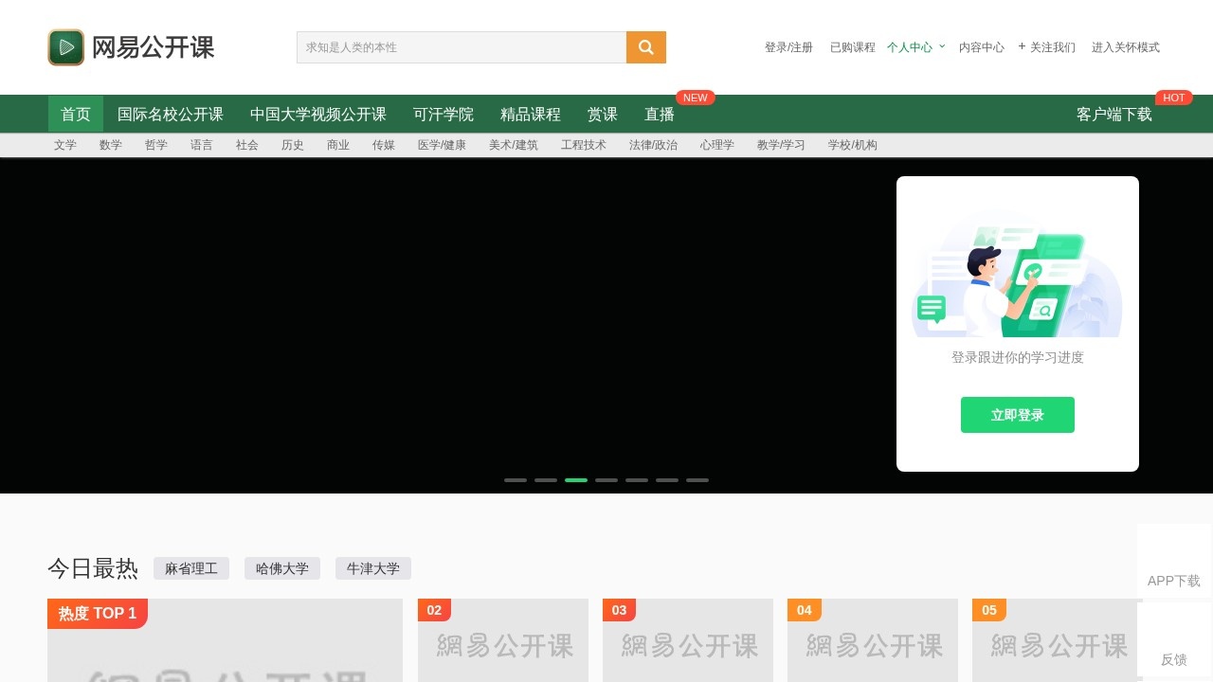The width and height of the screenshot is (1213, 682).
Task: Click the 登录/注册 link
Action: [788, 46]
